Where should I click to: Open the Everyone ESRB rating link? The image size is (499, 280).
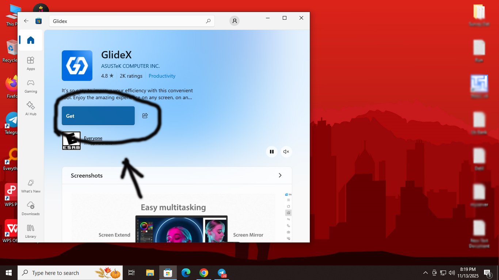click(x=93, y=138)
